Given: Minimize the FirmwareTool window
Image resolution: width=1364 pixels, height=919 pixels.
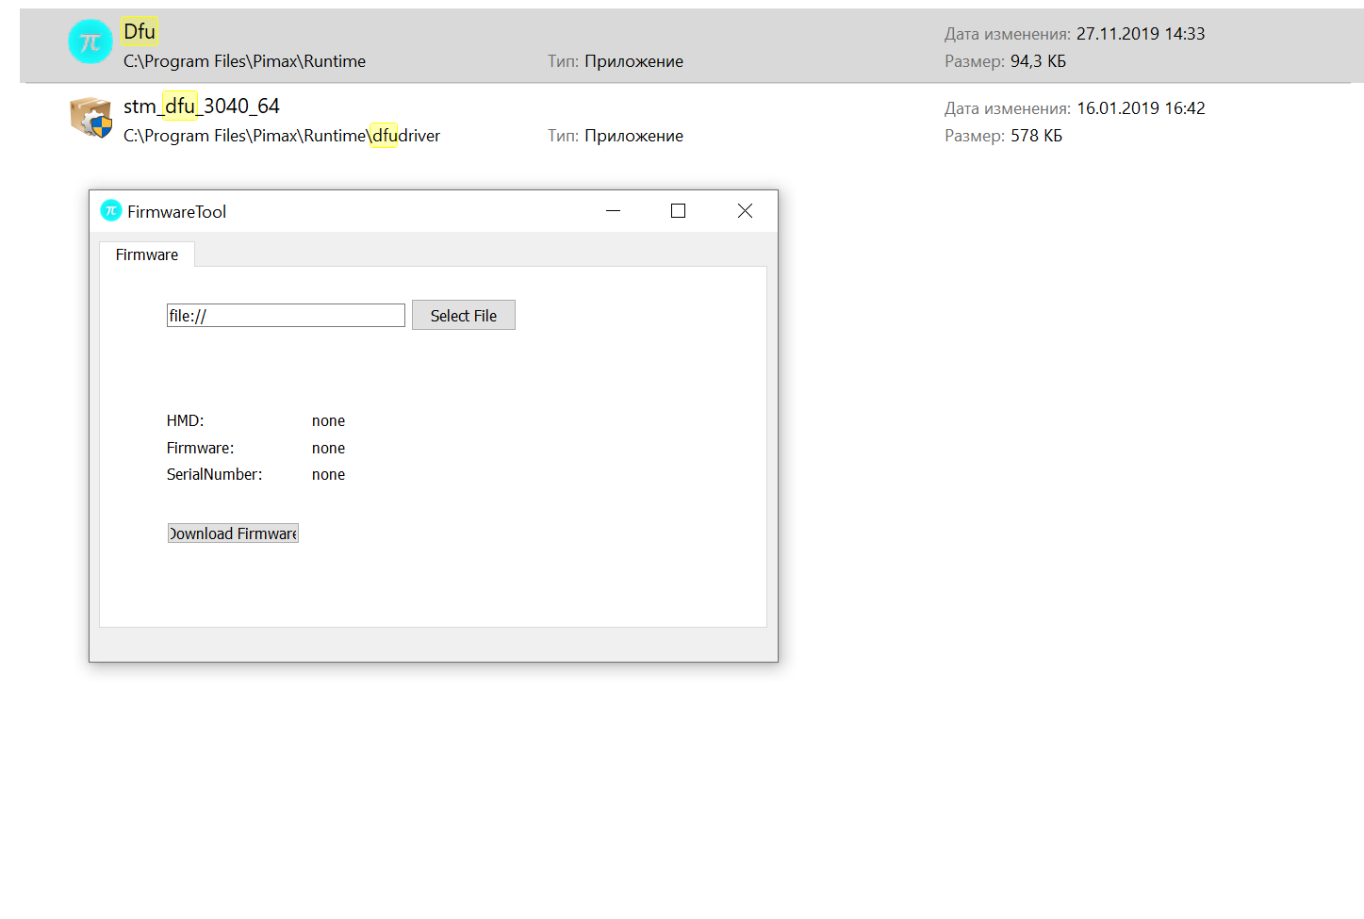Looking at the screenshot, I should coord(614,211).
